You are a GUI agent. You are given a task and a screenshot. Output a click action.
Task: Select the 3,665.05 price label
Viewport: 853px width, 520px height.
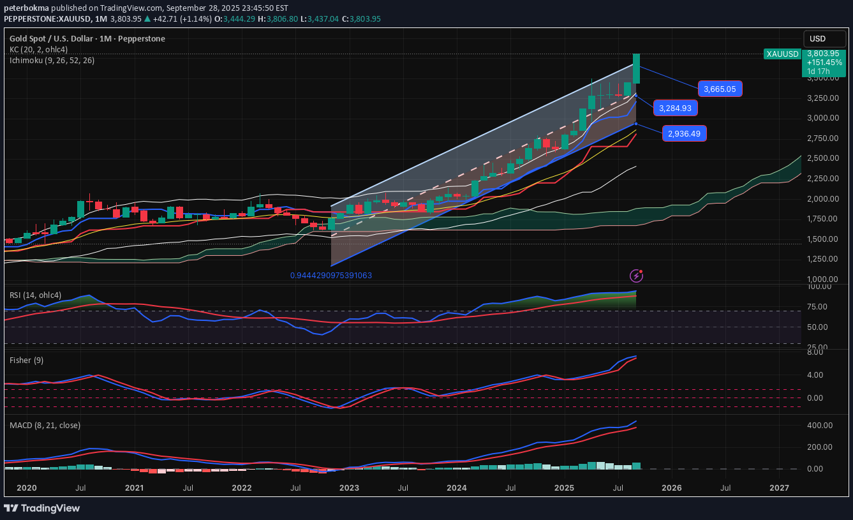coord(721,89)
